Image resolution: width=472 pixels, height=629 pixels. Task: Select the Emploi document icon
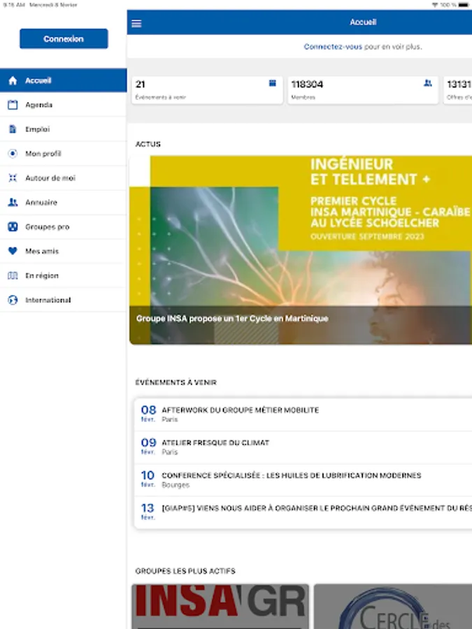click(13, 129)
